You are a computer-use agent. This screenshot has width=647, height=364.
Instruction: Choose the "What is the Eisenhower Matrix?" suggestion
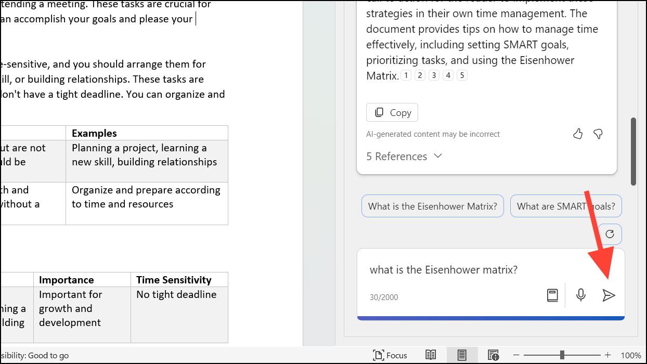(x=432, y=206)
